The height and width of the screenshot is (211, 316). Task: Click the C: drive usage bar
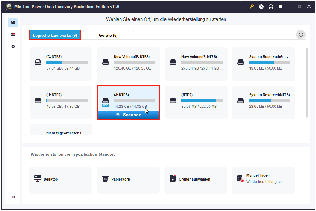67,62
